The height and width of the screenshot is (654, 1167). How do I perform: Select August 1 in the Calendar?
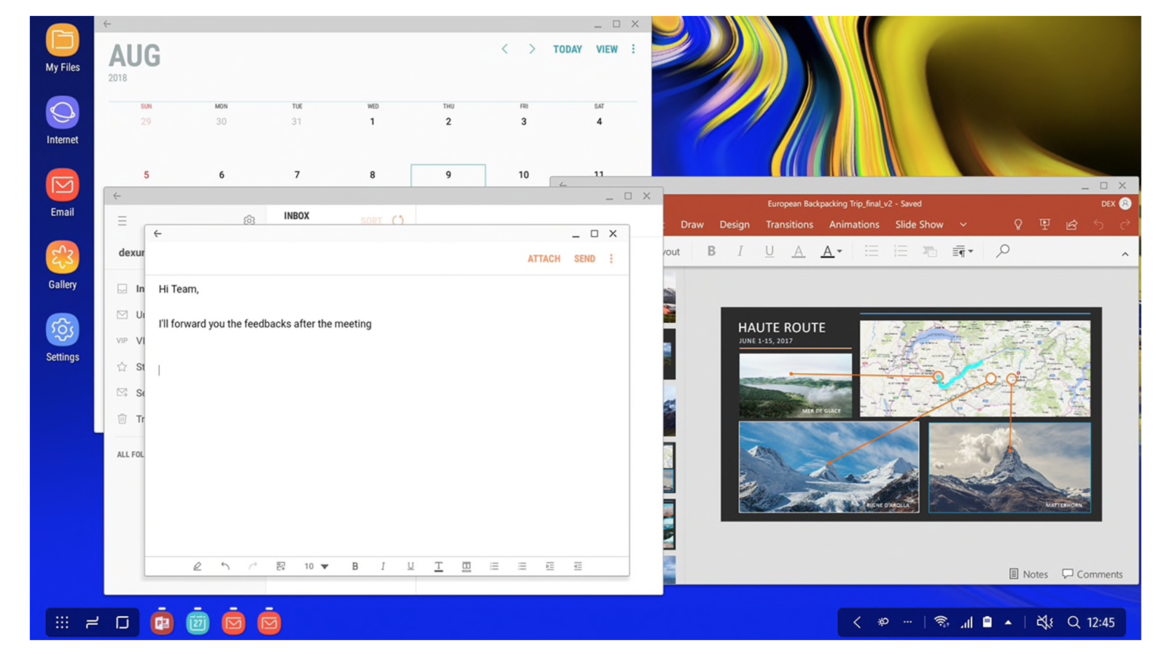(372, 122)
